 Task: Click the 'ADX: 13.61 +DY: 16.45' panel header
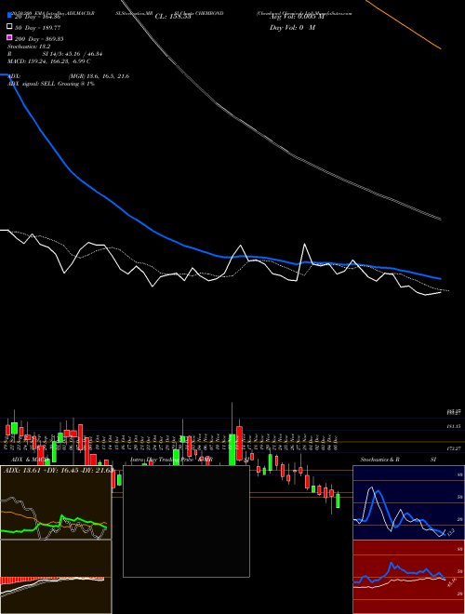[x=58, y=471]
